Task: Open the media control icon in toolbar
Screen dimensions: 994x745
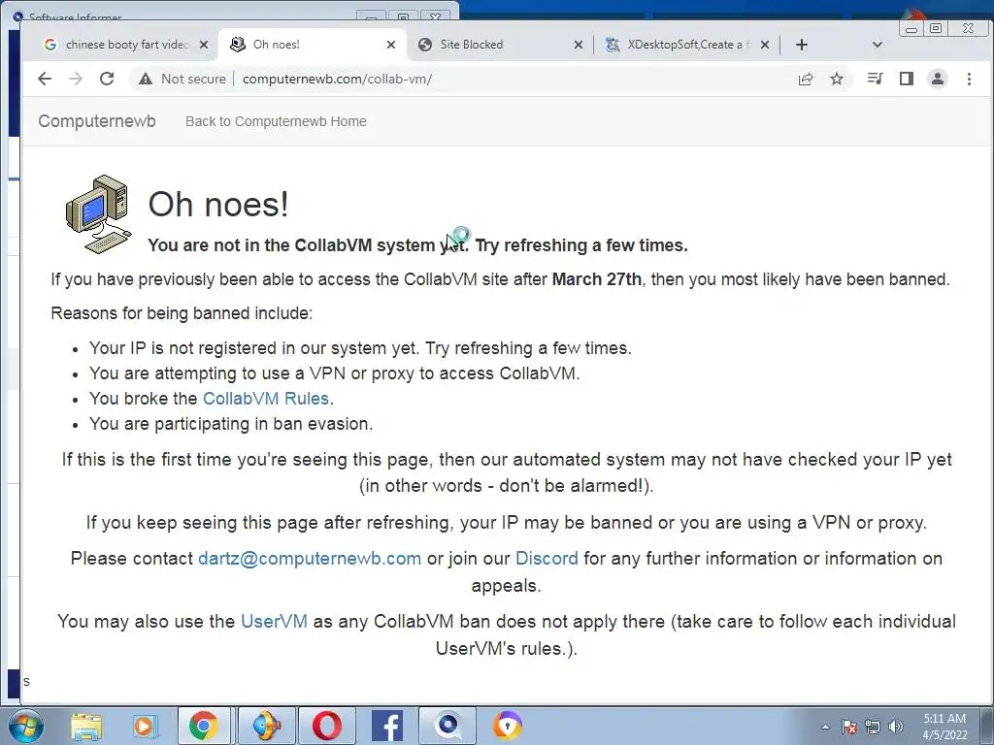Action: click(x=875, y=79)
